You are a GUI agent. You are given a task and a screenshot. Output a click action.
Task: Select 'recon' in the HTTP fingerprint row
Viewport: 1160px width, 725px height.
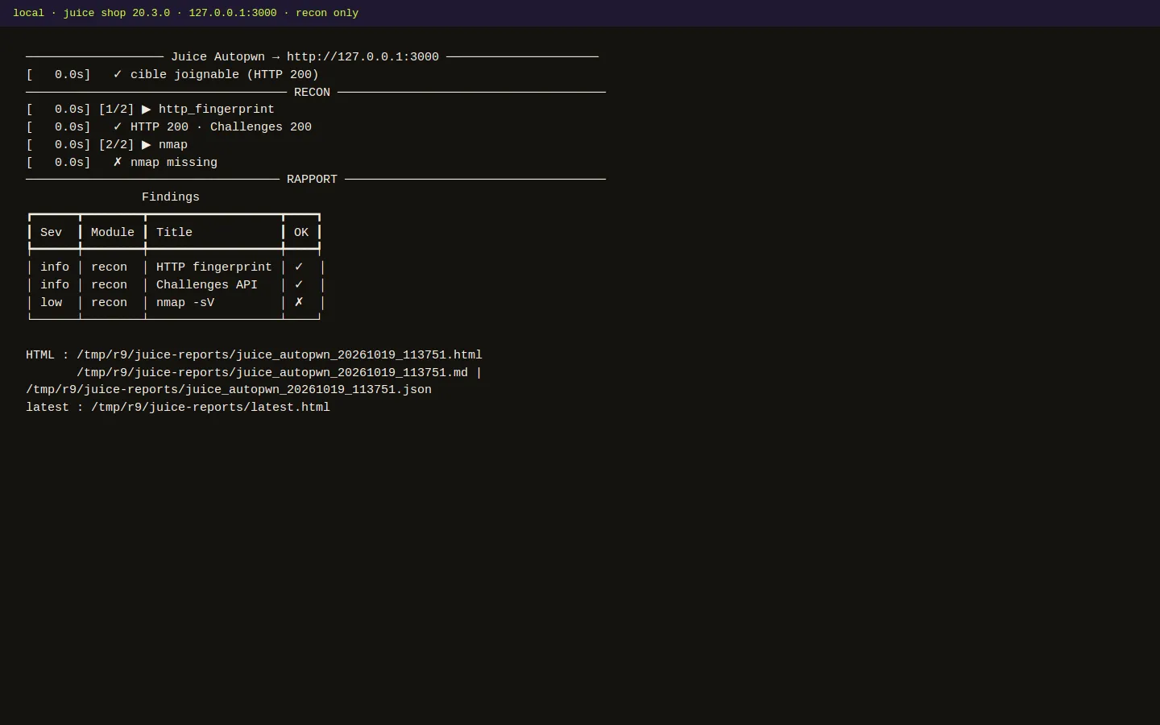pos(109,267)
